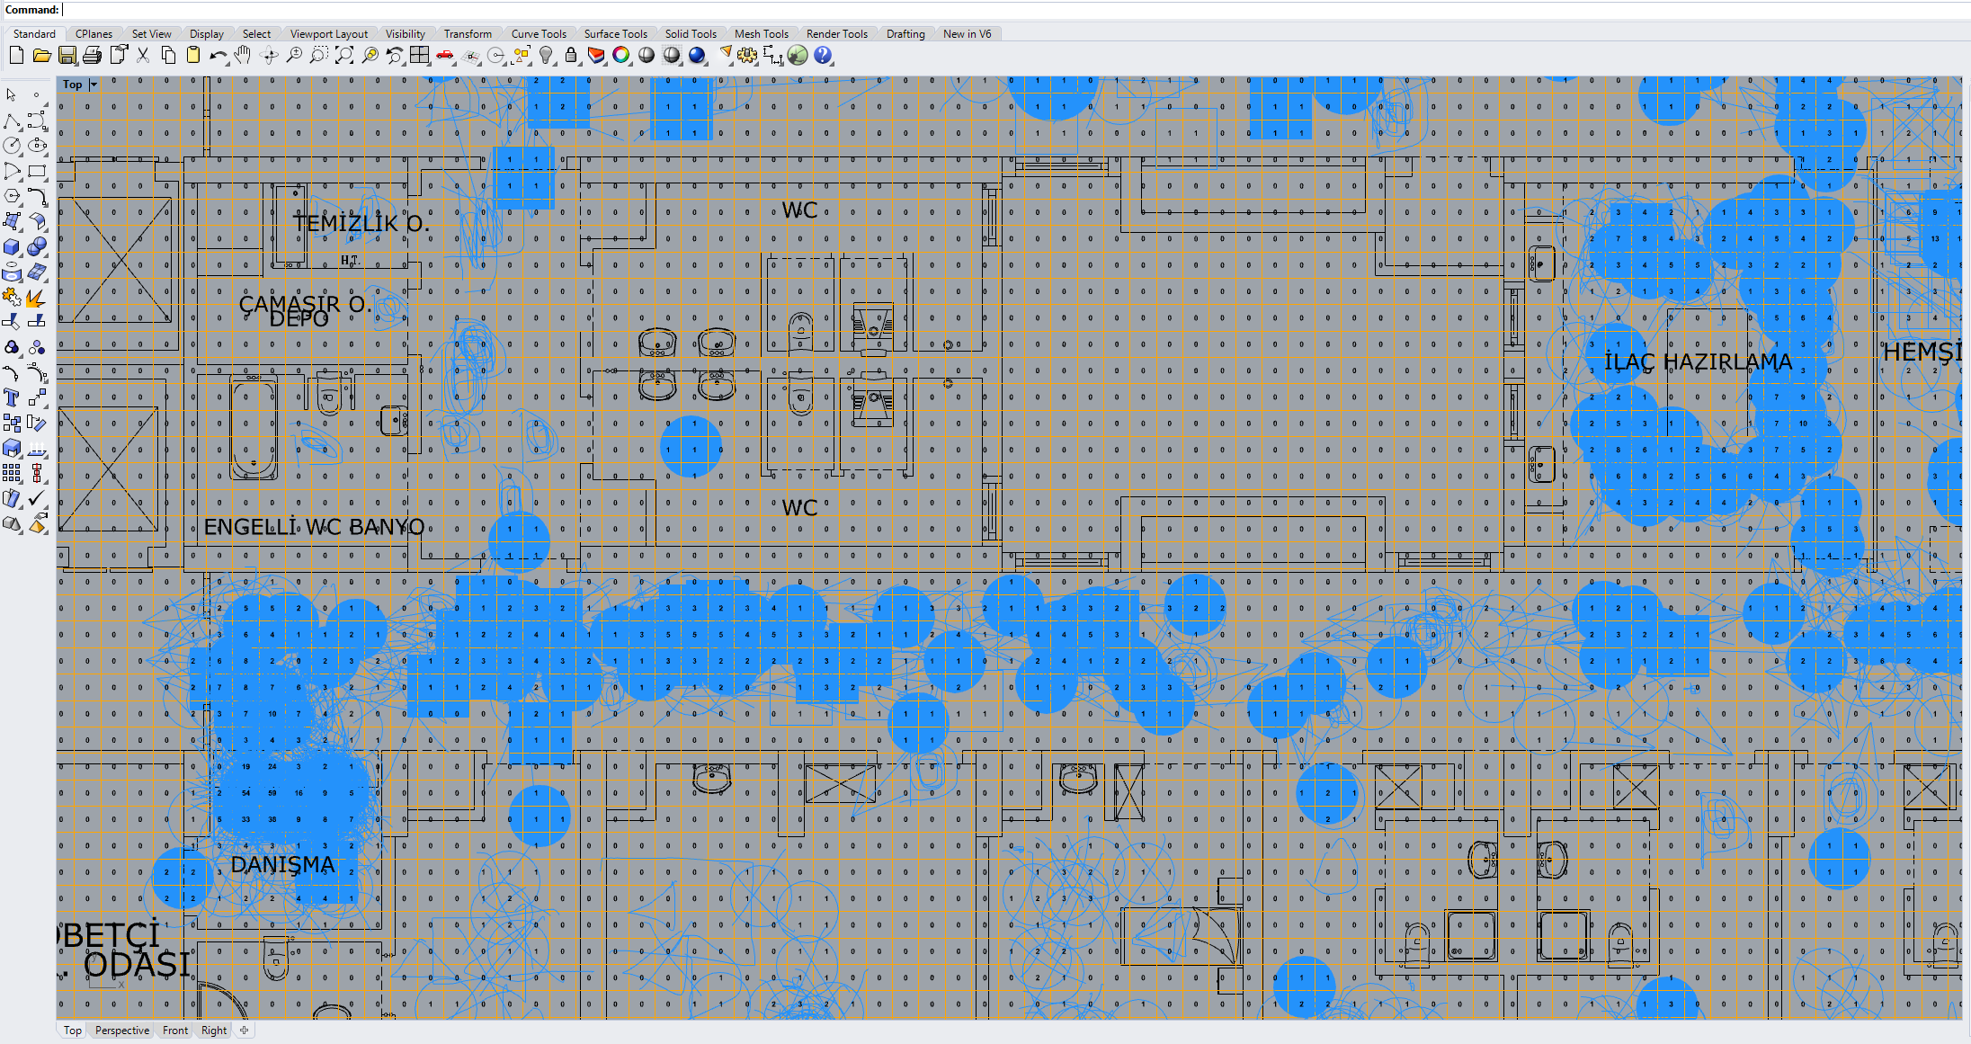Enable rendered display mode sphere icon

[698, 55]
